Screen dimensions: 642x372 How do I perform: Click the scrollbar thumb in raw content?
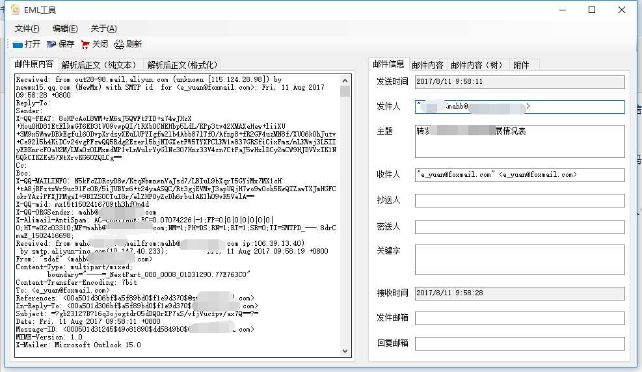(345, 91)
